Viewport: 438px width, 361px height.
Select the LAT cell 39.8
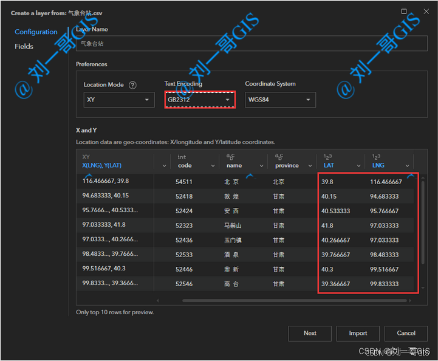click(327, 182)
